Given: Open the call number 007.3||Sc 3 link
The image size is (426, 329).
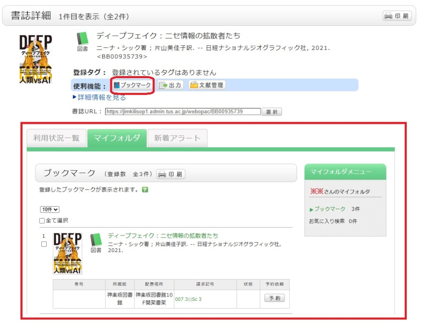Looking at the screenshot, I should tap(188, 299).
